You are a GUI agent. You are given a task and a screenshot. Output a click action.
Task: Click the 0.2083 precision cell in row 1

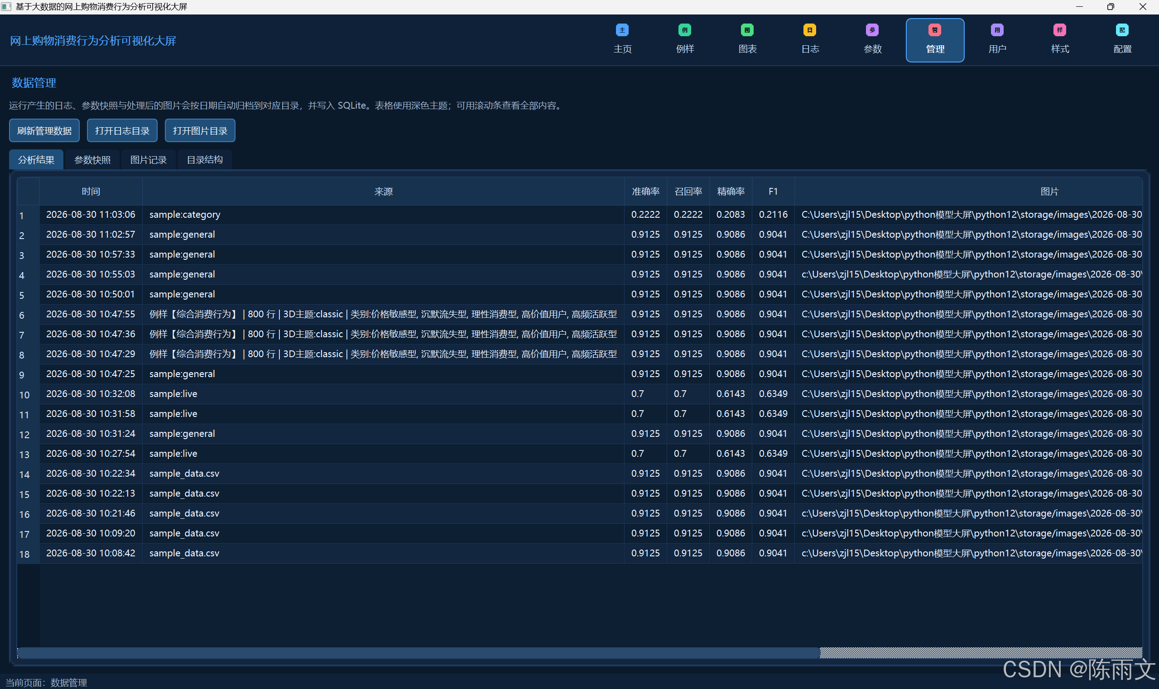pos(731,215)
